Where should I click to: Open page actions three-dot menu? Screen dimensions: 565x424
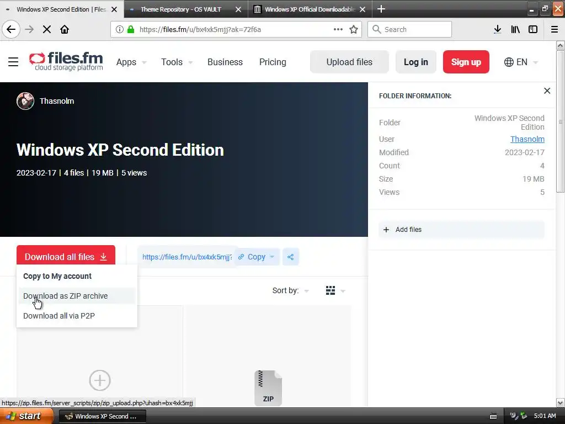338,30
